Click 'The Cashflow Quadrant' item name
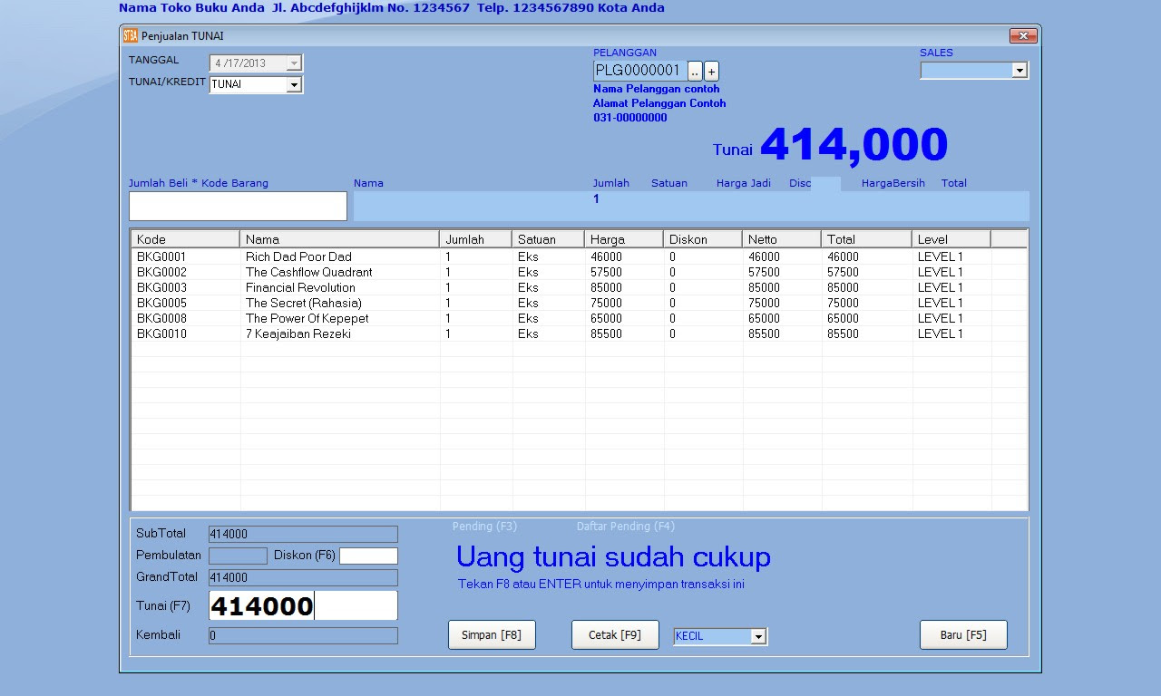The width and height of the screenshot is (1161, 696). [308, 273]
